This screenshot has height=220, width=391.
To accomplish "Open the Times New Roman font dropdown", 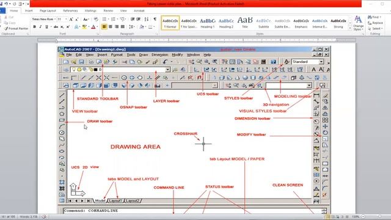I will point(55,19).
